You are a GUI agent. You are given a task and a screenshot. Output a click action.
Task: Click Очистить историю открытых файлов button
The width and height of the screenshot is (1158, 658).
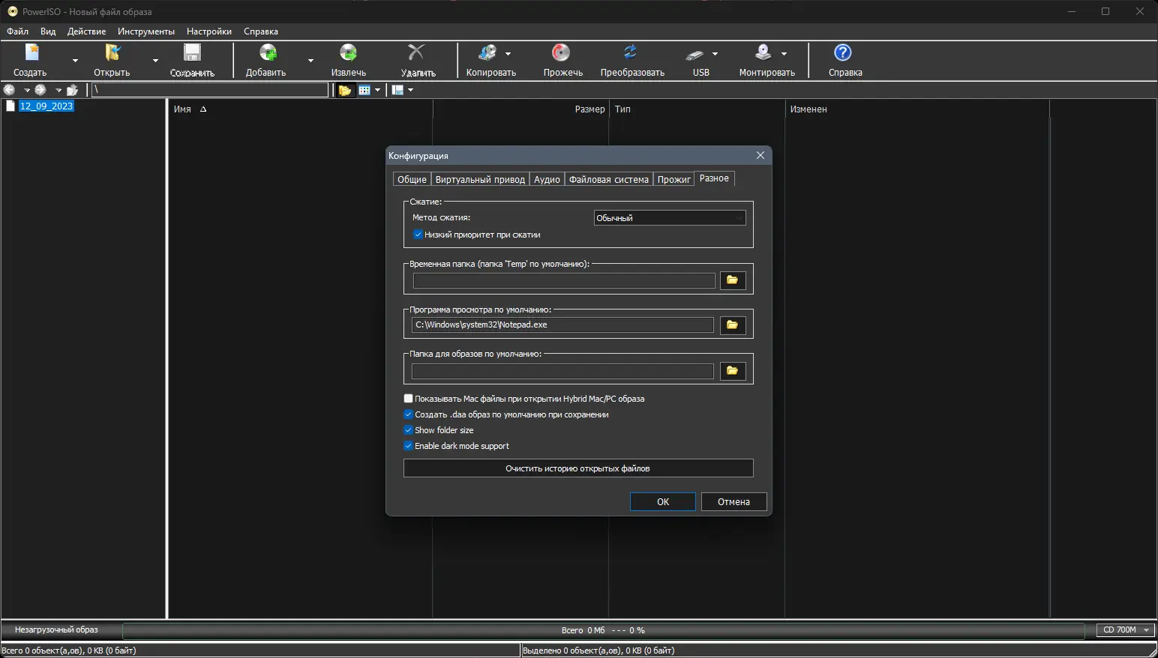pos(578,468)
